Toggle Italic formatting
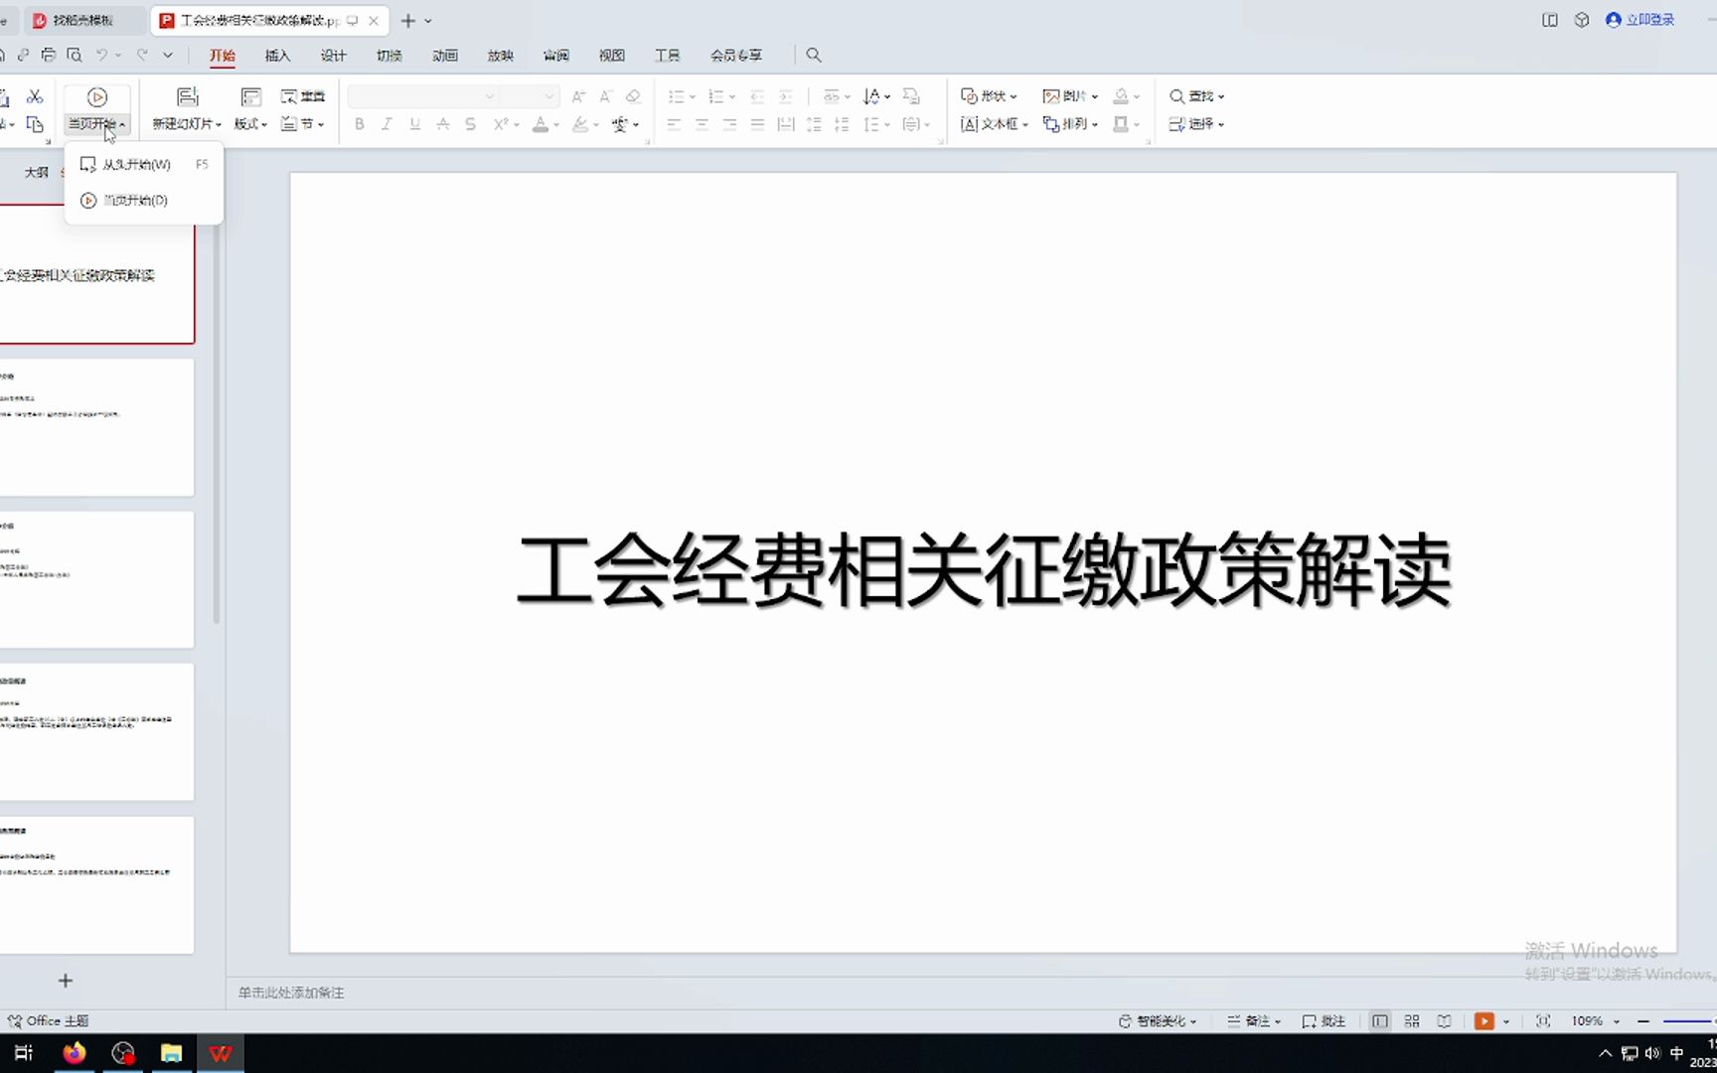The image size is (1717, 1073). coord(388,124)
